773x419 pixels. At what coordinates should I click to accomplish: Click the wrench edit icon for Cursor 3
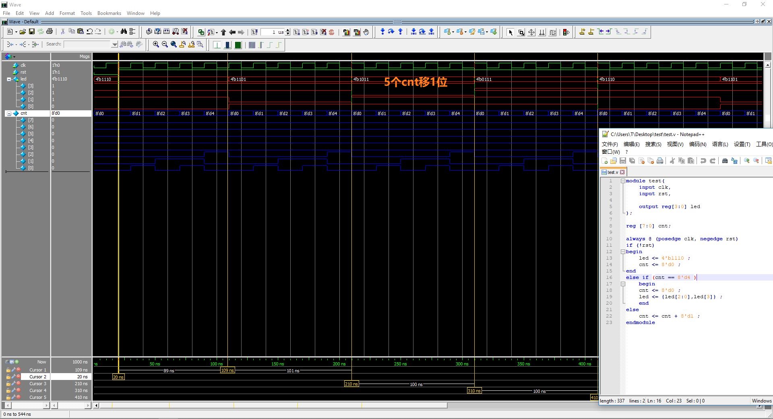coord(13,384)
